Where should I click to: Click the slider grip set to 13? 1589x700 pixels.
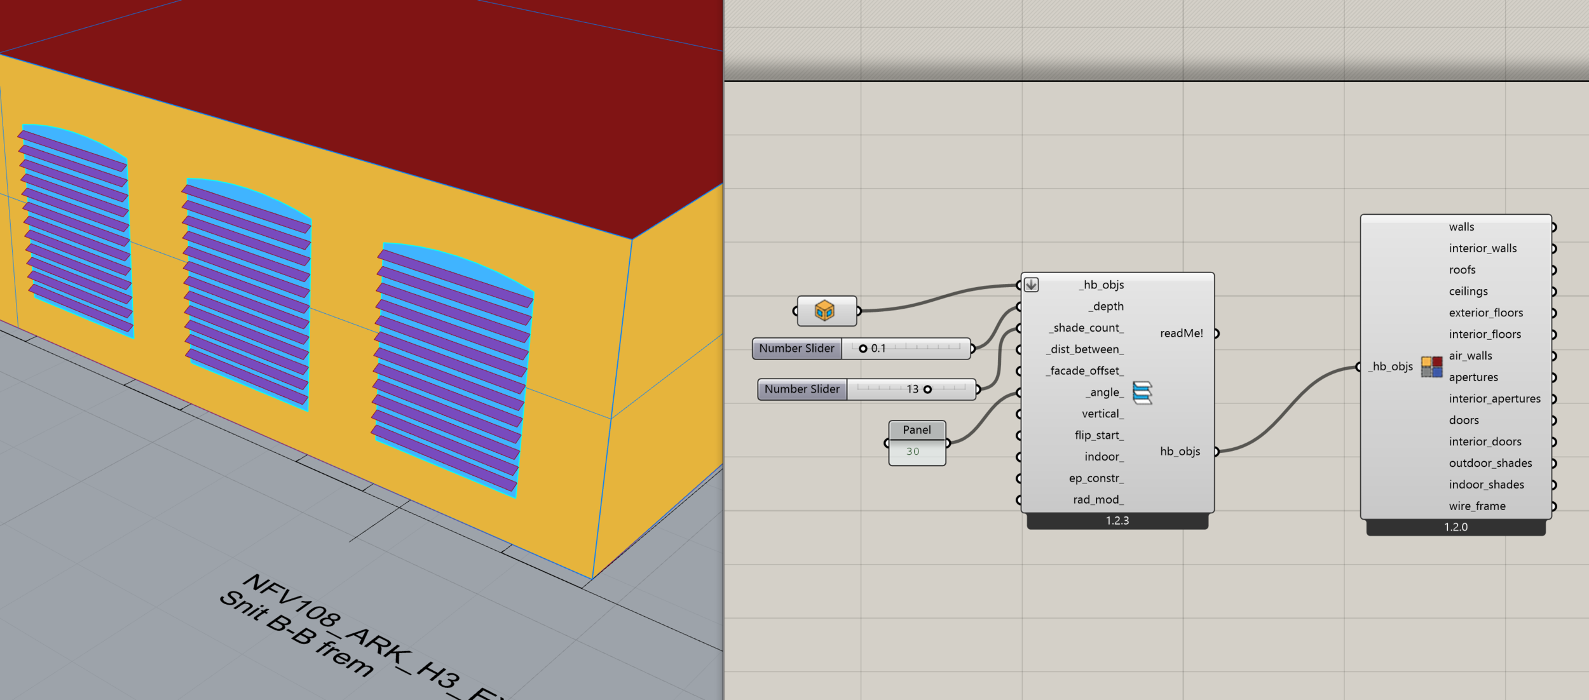click(927, 389)
